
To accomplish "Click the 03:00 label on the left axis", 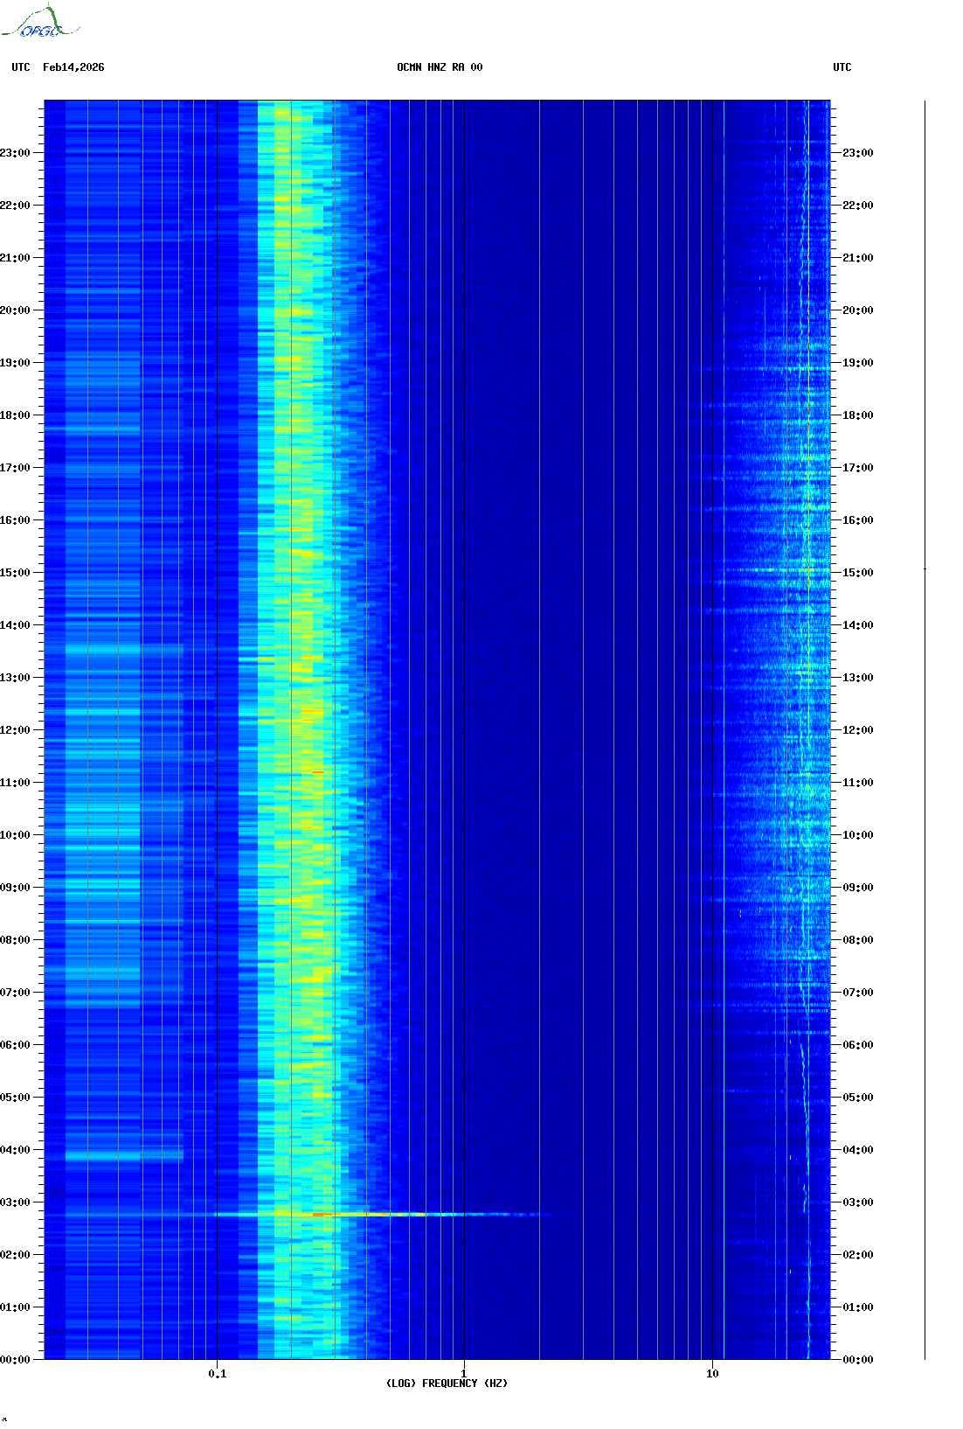I will 15,1202.
